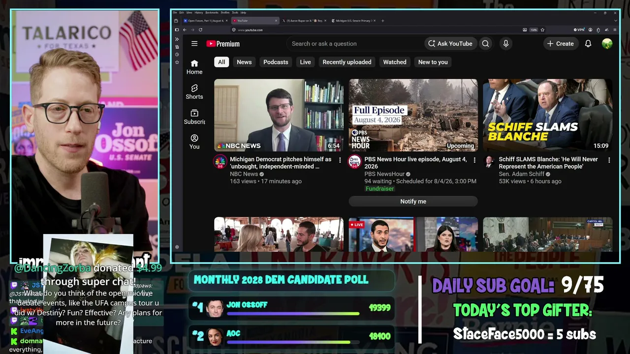Open a new browser tab with plus
The height and width of the screenshot is (354, 630).
click(x=383, y=21)
